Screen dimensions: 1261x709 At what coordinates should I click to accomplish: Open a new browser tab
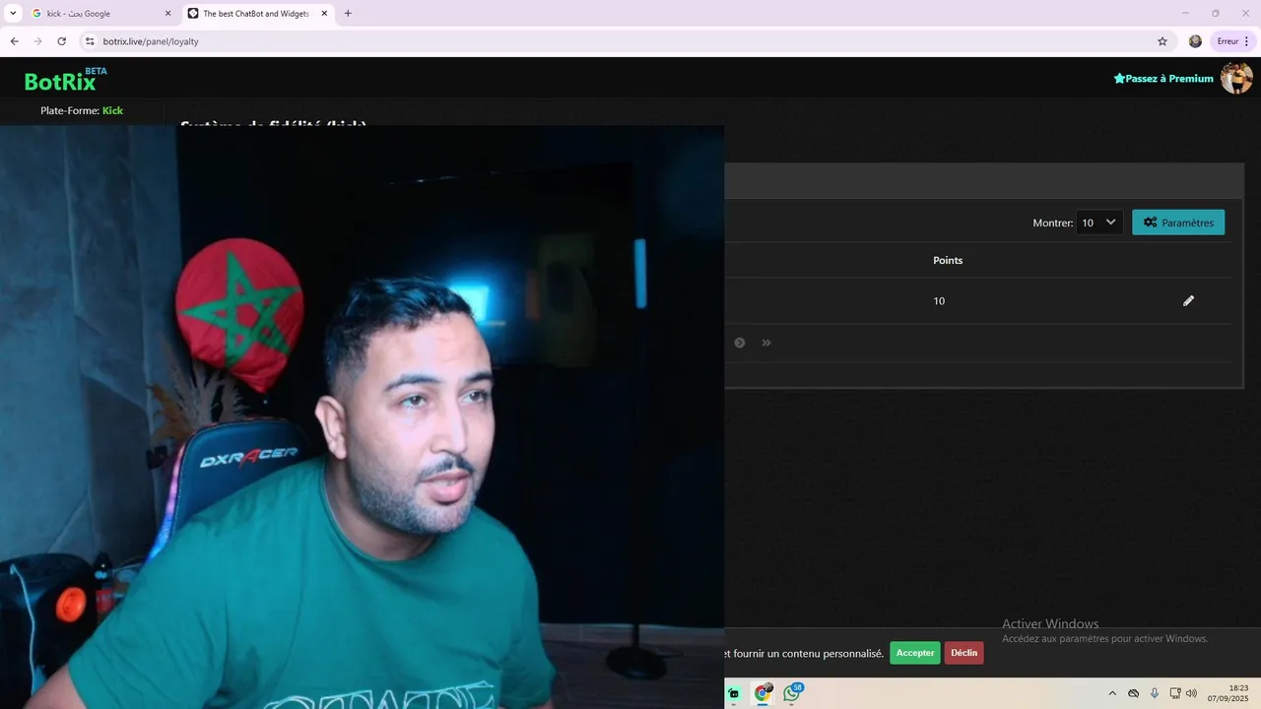point(348,14)
